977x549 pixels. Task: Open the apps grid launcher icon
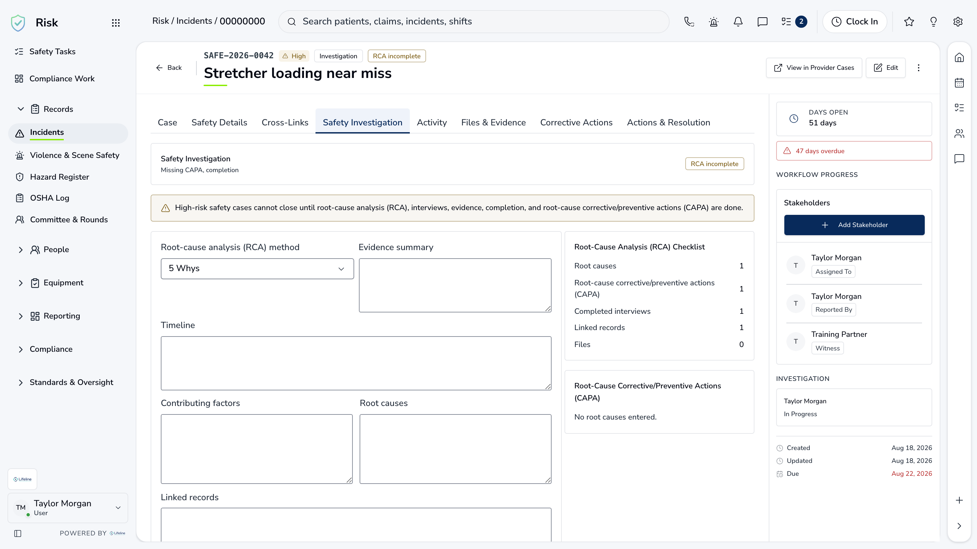[x=116, y=23]
